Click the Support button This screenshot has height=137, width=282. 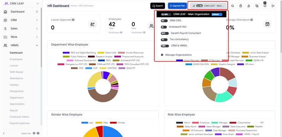(158, 6)
